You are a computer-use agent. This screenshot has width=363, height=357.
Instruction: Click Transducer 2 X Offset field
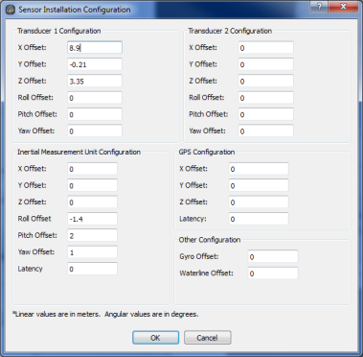pyautogui.click(x=266, y=48)
